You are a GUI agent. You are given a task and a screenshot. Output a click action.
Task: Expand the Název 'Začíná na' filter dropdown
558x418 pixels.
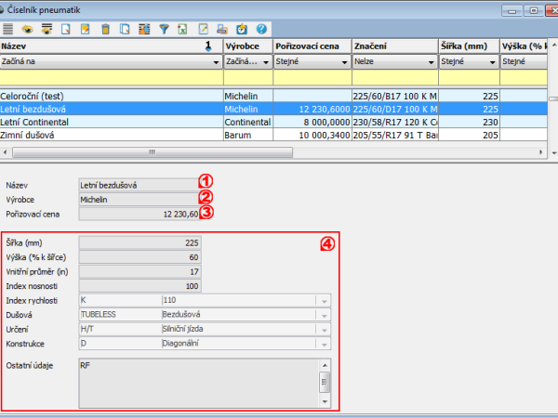[x=213, y=62]
